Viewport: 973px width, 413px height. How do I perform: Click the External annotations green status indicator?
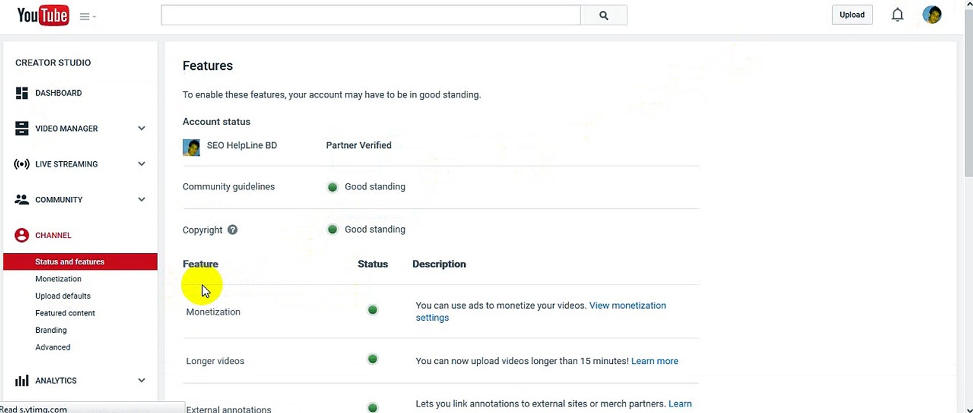coord(373,408)
